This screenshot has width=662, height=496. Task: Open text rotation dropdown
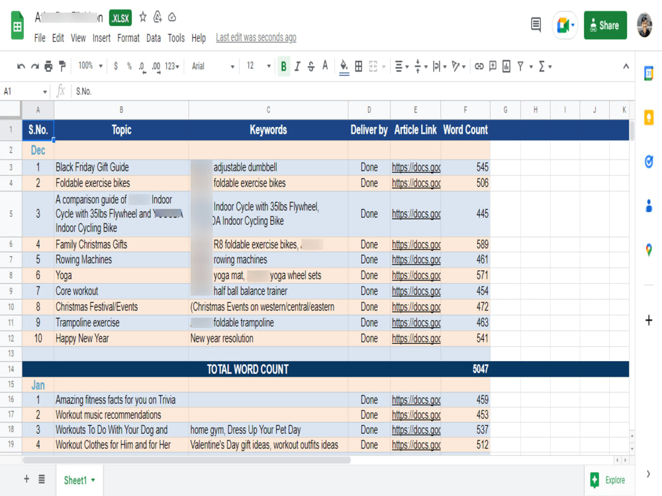(x=458, y=66)
